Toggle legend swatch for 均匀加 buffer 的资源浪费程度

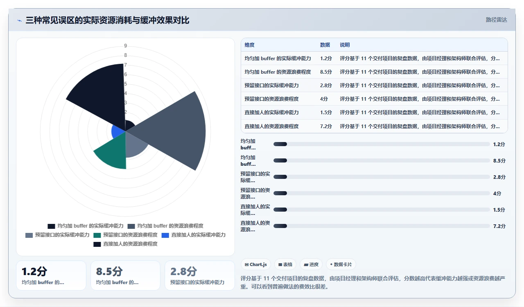click(x=131, y=226)
